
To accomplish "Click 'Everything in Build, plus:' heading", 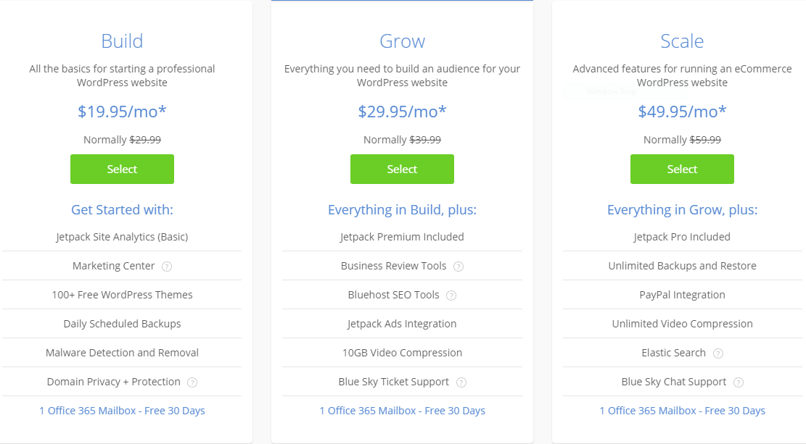I will [x=402, y=209].
